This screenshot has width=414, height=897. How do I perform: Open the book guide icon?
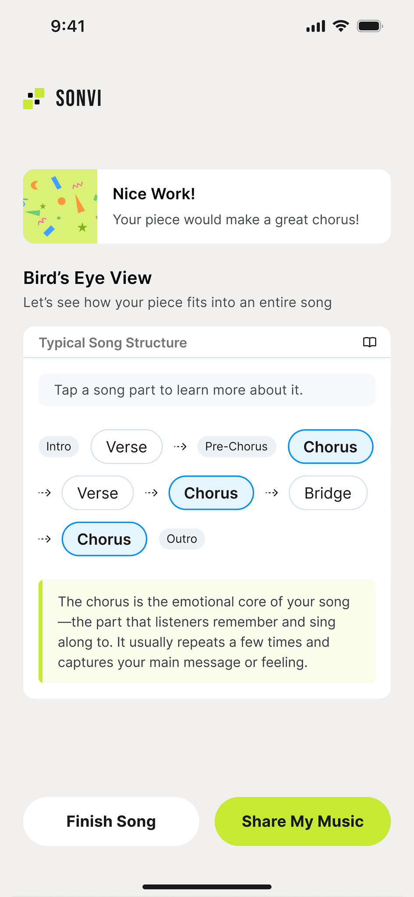pyautogui.click(x=370, y=342)
